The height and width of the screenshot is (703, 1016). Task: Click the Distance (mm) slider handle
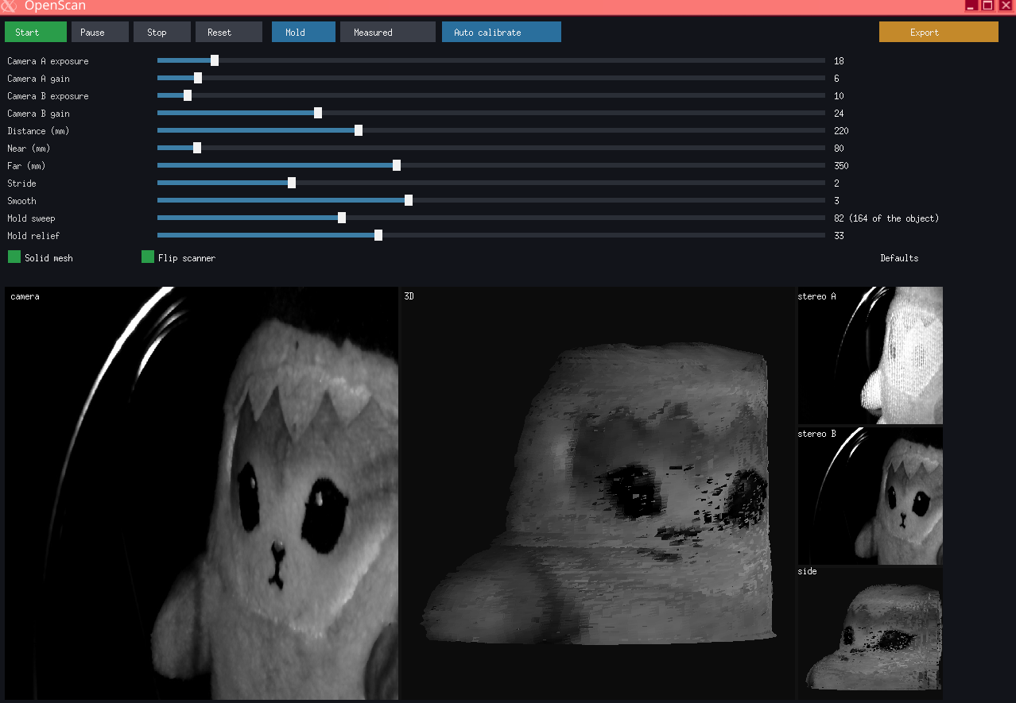click(x=359, y=130)
